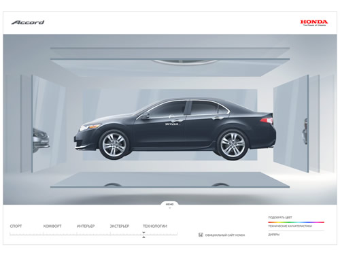The width and height of the screenshot is (340, 255).
Task: Click the partial car view on right panel
Action: pos(305,131)
